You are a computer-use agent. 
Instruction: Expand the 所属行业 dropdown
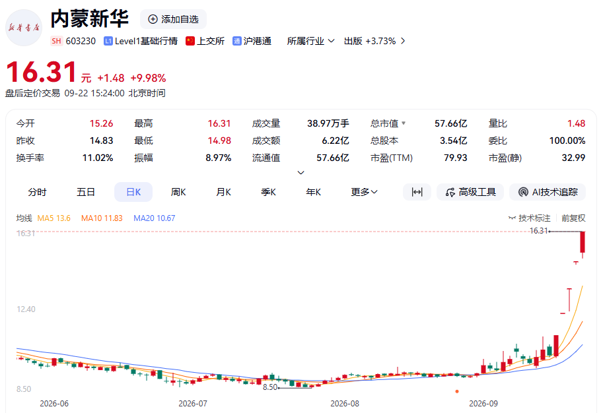pyautogui.click(x=310, y=41)
